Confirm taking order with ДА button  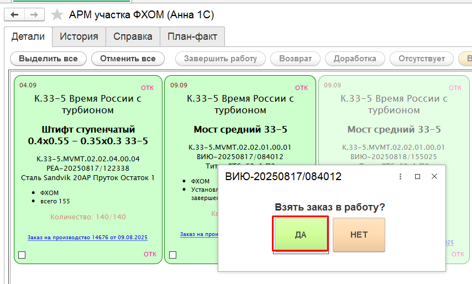[x=301, y=234]
